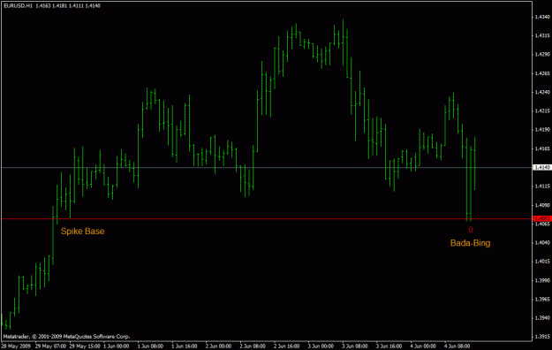Click the 1.3990 price axis label
This screenshot has height=350, width=552.
(x=542, y=280)
